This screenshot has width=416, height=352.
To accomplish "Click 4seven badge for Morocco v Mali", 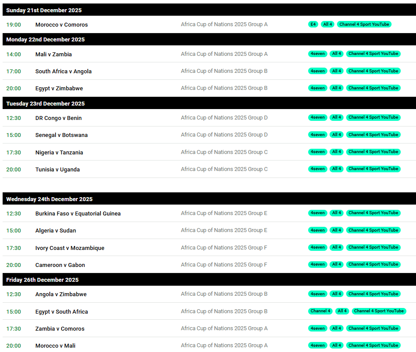I will (318, 345).
